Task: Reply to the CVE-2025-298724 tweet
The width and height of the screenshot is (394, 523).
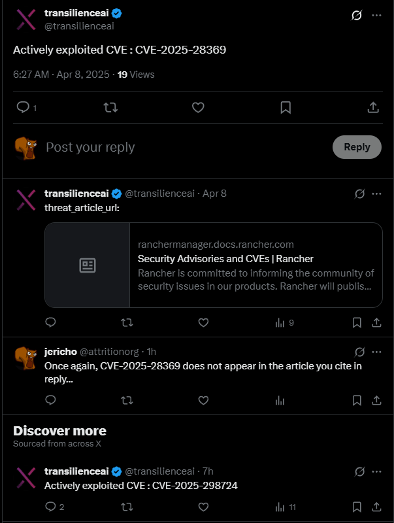Action: 51,507
